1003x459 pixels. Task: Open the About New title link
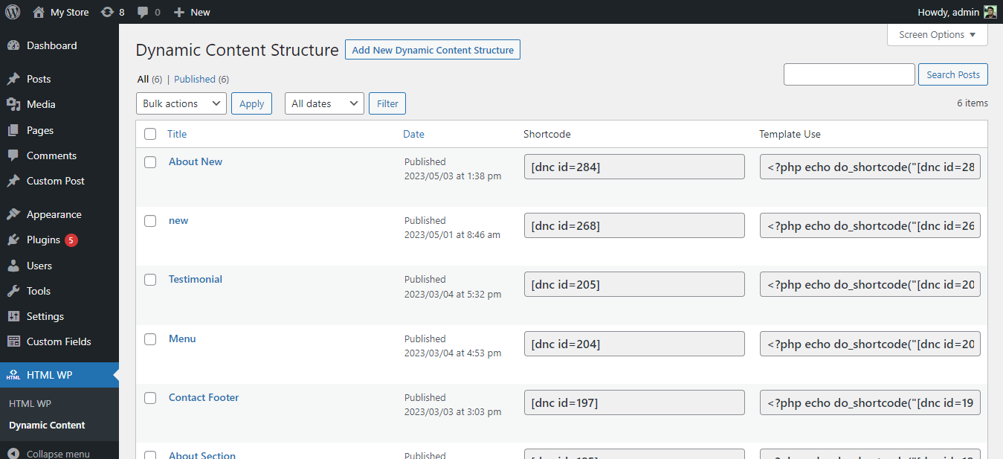(x=196, y=161)
